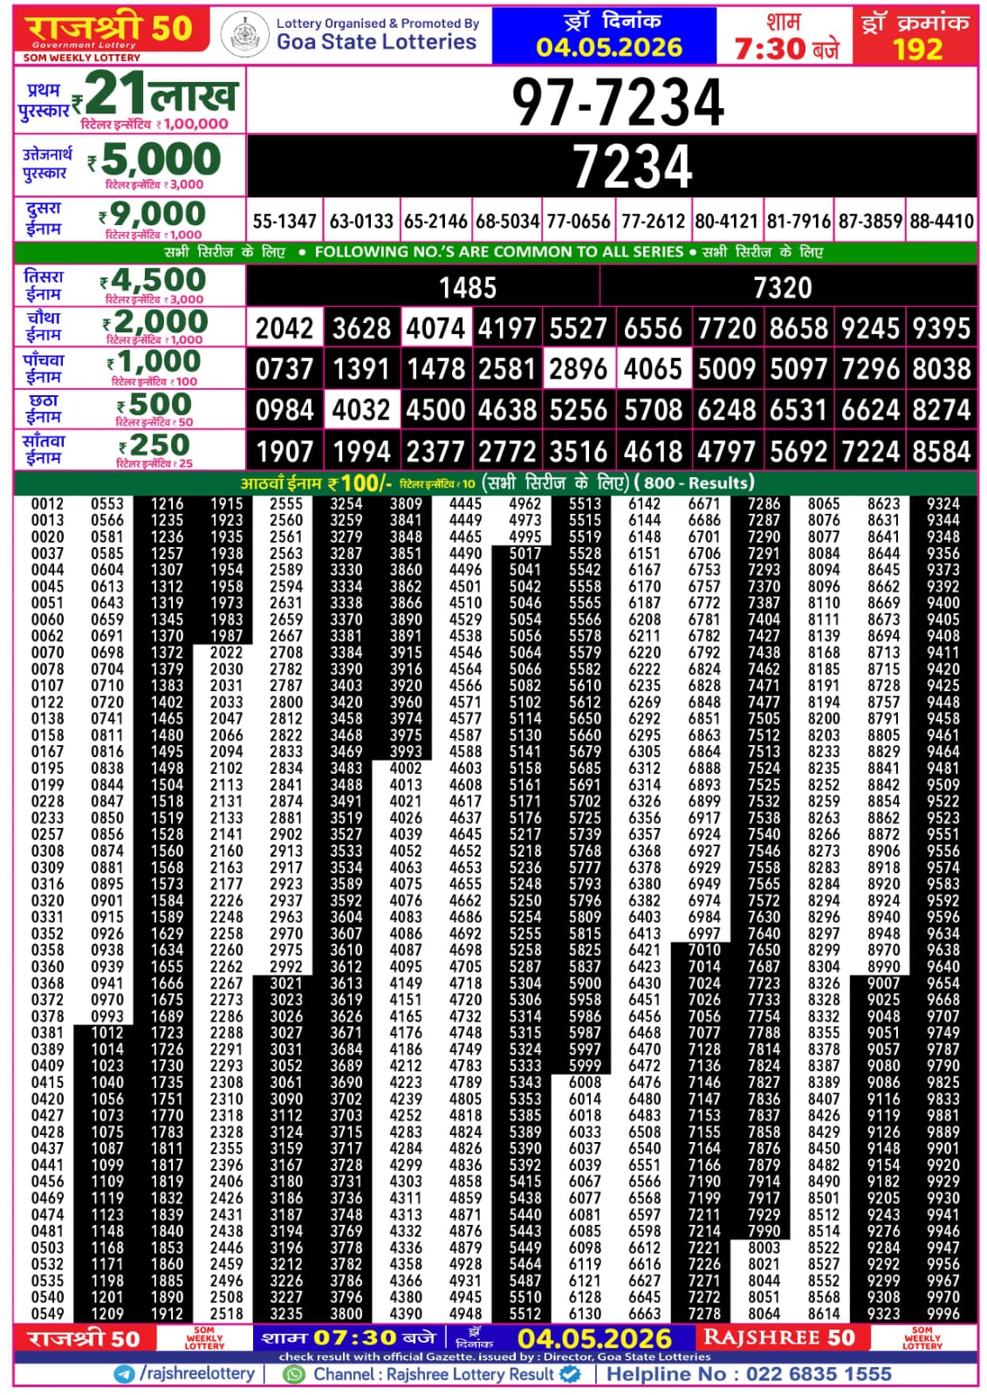Select eighth prize number 6008
The height and width of the screenshot is (1395, 987).
coord(585,1083)
